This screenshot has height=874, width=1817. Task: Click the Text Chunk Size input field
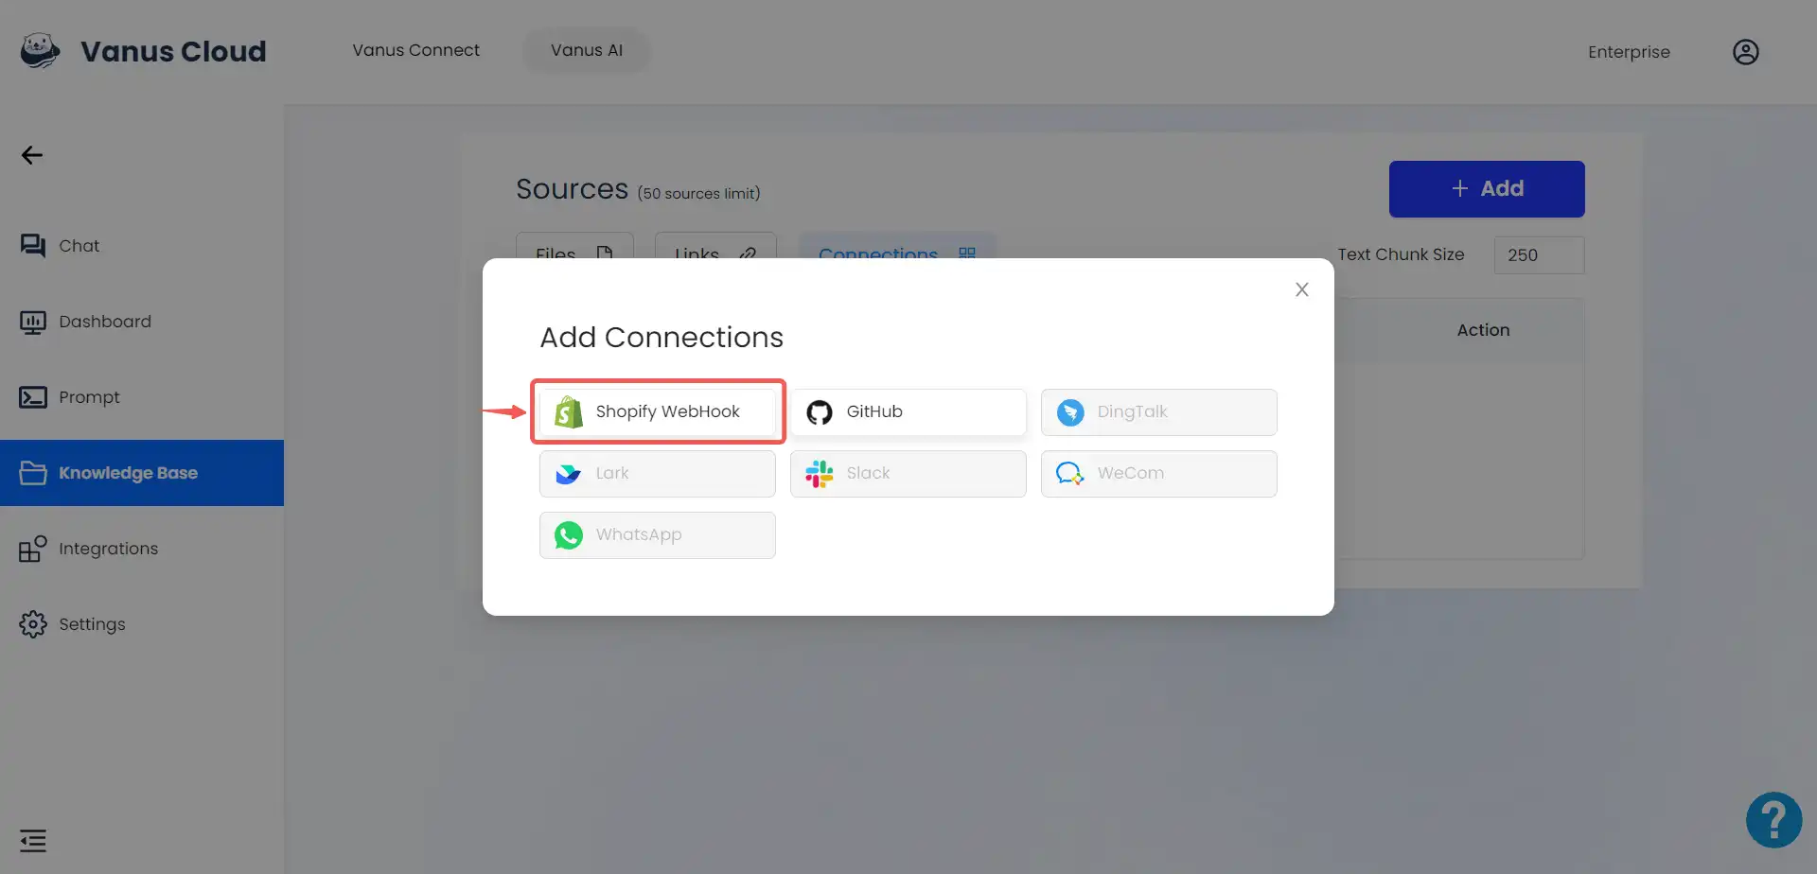point(1539,255)
